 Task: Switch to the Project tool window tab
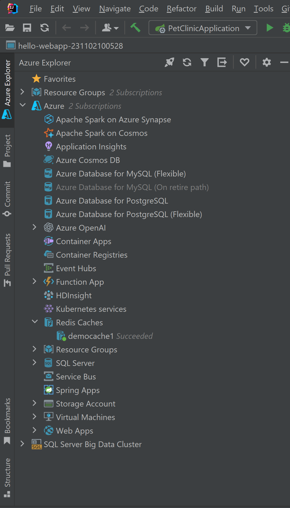[x=7, y=151]
